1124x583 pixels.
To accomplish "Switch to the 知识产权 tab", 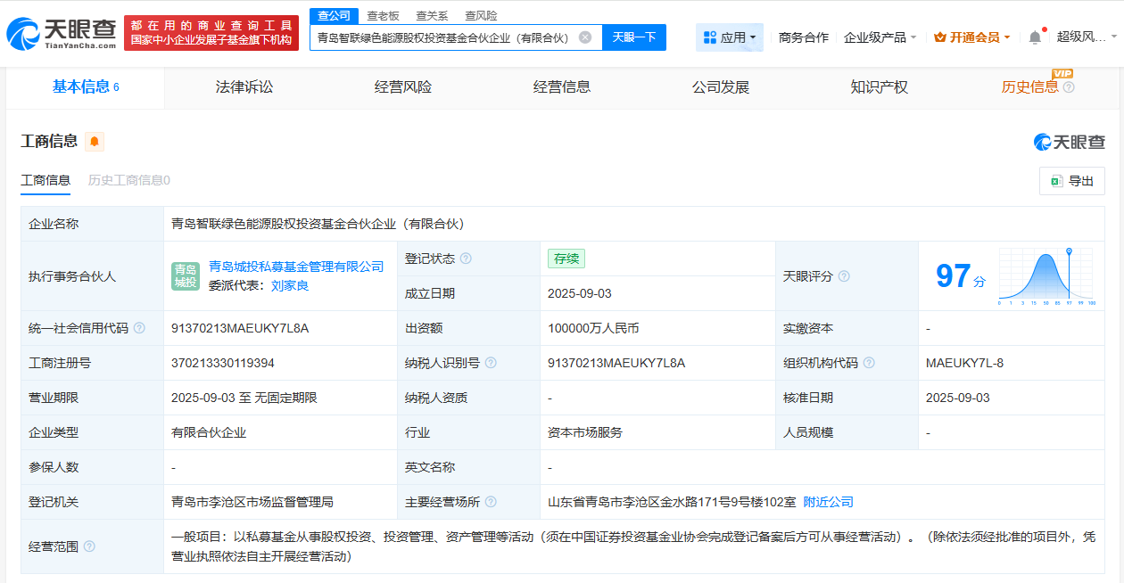I will (x=879, y=87).
